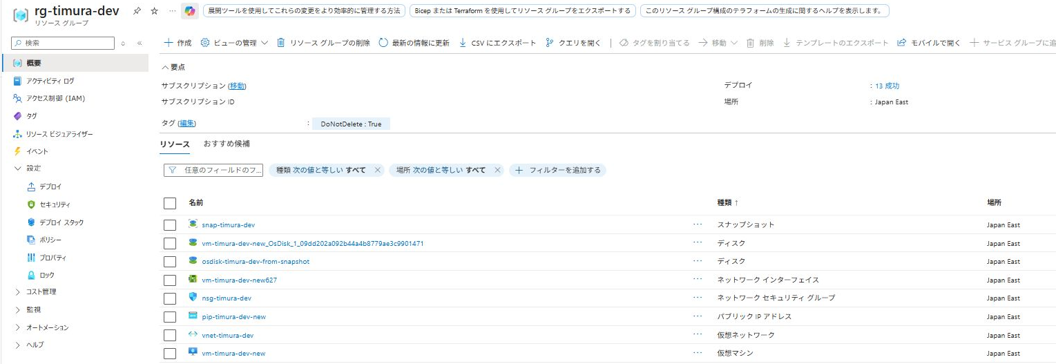Sort by the 種類 column header

coord(728,202)
